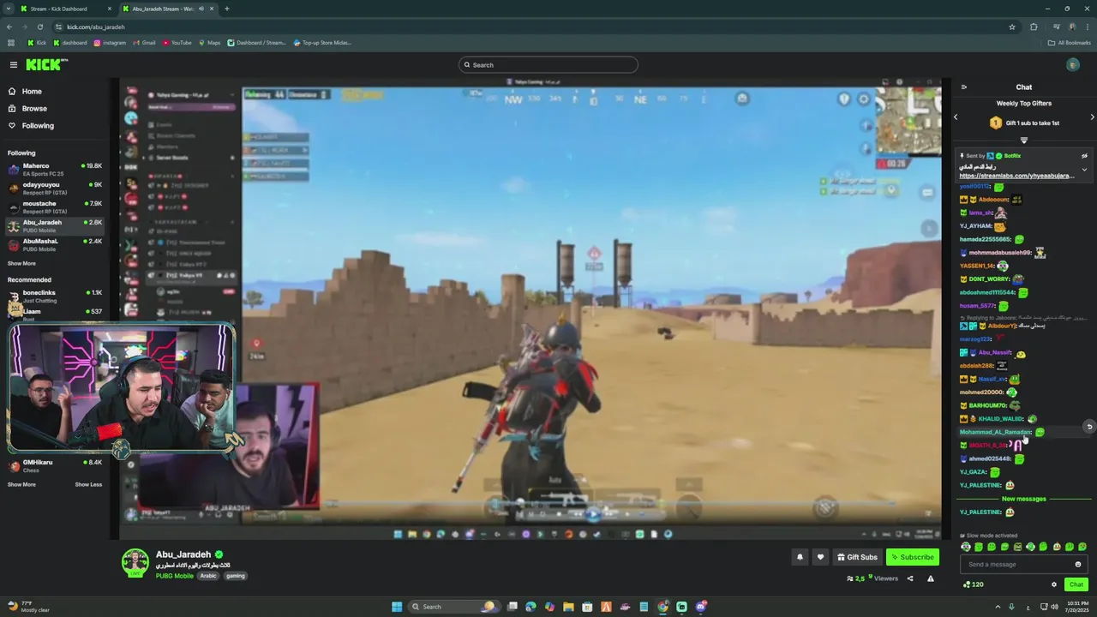Send message with Chat button
The image size is (1097, 617).
pyautogui.click(x=1076, y=584)
